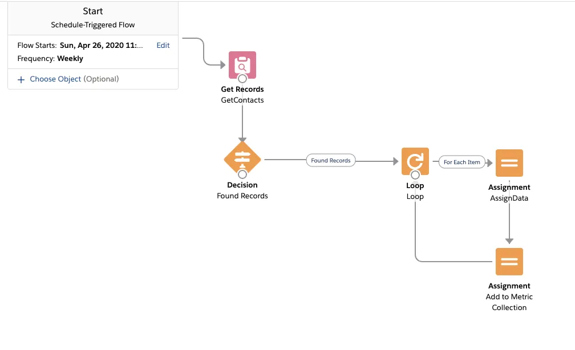Click the Decision diamond icon
Viewport: 575px width, 350px height.
point(242,159)
